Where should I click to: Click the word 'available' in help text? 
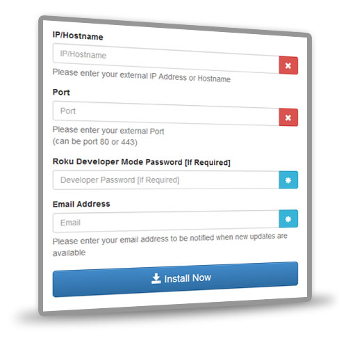tap(69, 253)
